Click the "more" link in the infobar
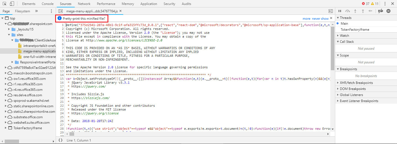Image resolution: width=397 pixels, height=144 pixels. pos(306,19)
